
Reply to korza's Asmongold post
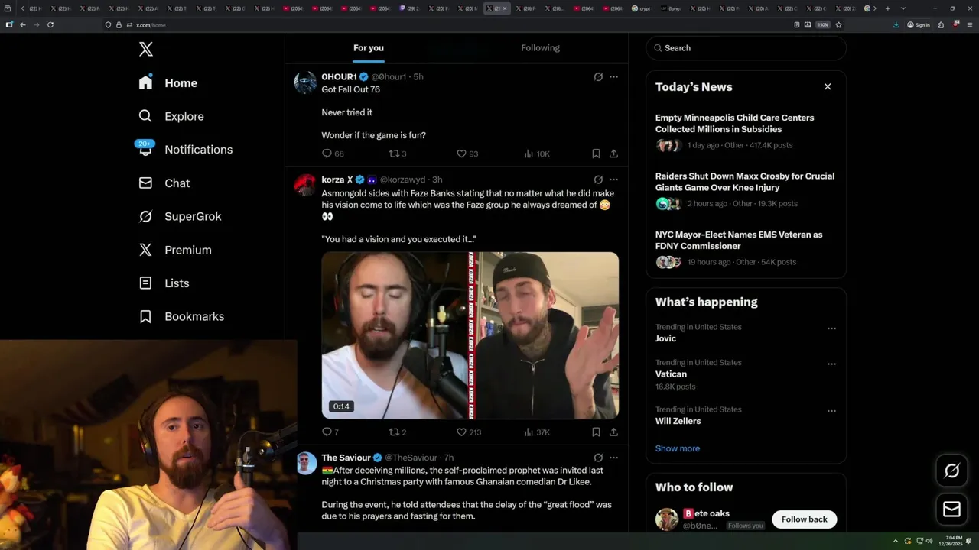point(330,432)
